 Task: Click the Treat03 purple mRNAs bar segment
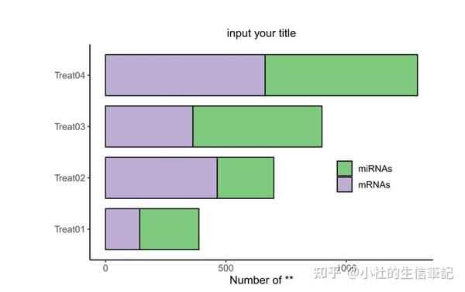coord(149,126)
